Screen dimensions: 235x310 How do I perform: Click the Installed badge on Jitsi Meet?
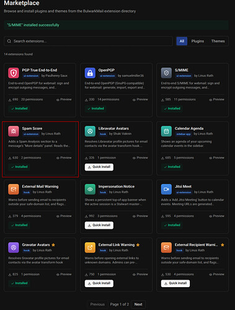click(172, 225)
